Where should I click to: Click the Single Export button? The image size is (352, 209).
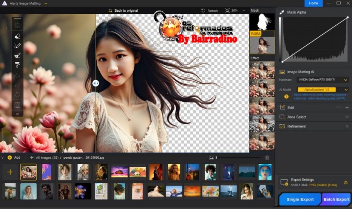tap(300, 199)
